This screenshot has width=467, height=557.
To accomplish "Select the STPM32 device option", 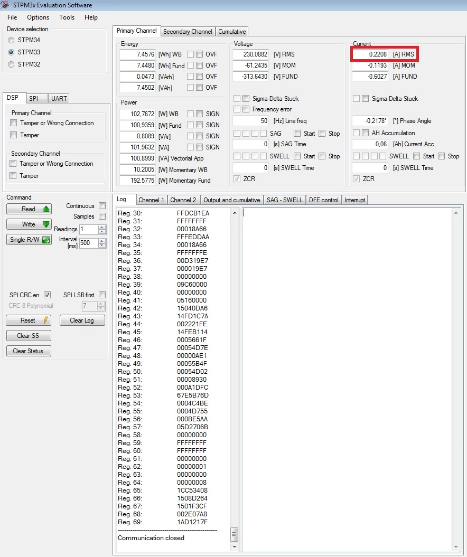I will coord(11,64).
